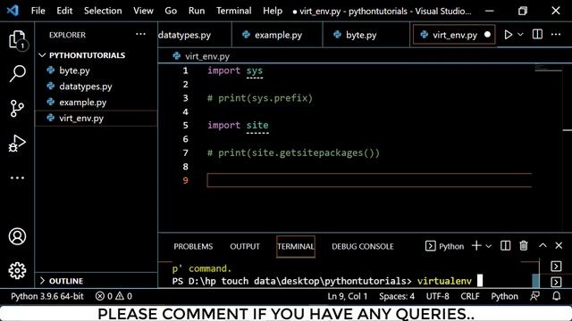Close the terminal panel
This screenshot has height=321, width=572.
[x=559, y=246]
